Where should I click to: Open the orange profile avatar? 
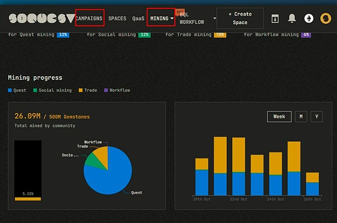(x=326, y=18)
